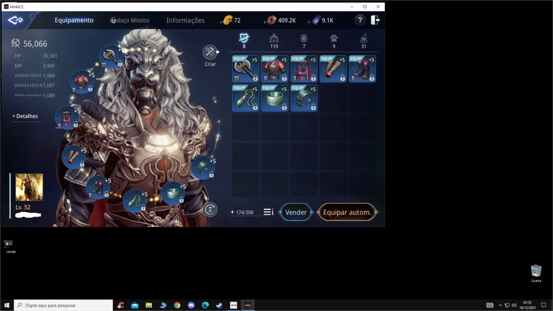
Task: Click the back arrow icon in Mir4
Action: click(15, 20)
